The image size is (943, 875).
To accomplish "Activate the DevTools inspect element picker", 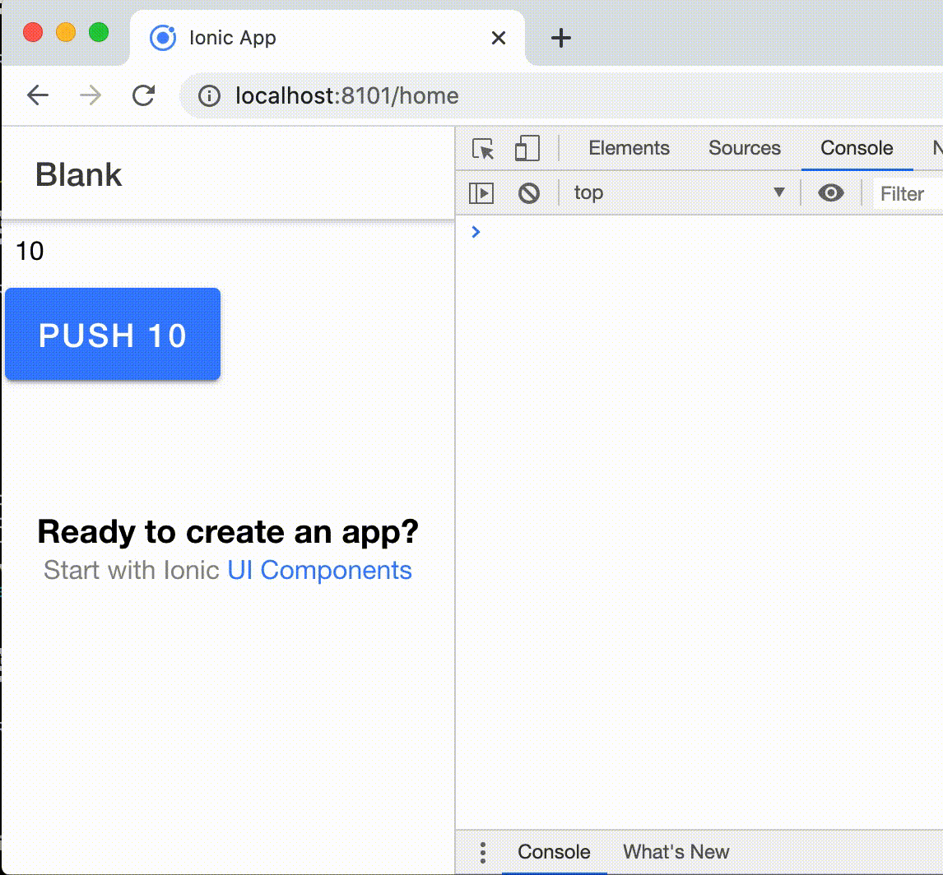I will (x=483, y=148).
